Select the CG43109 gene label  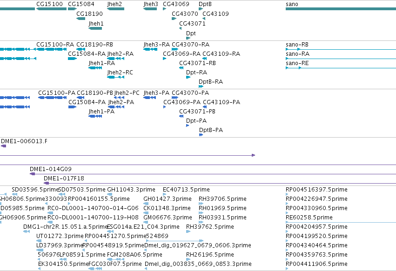[x=215, y=13]
